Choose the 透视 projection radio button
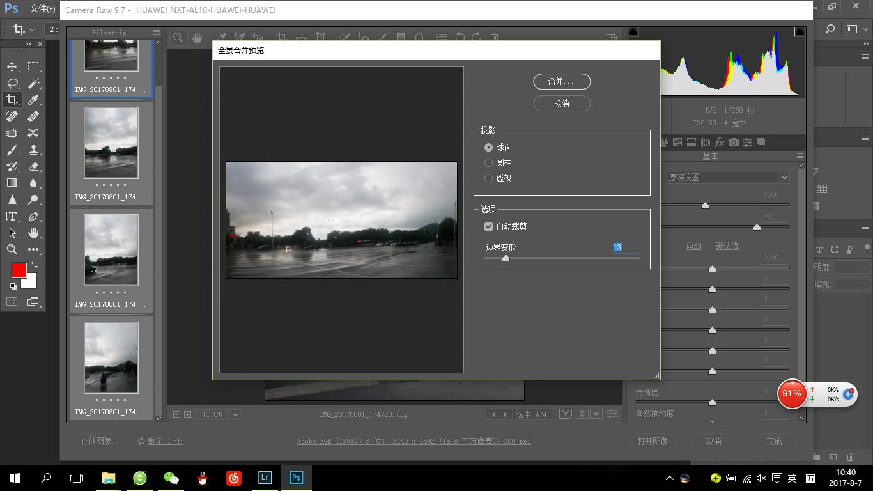Viewport: 873px width, 491px height. 489,178
